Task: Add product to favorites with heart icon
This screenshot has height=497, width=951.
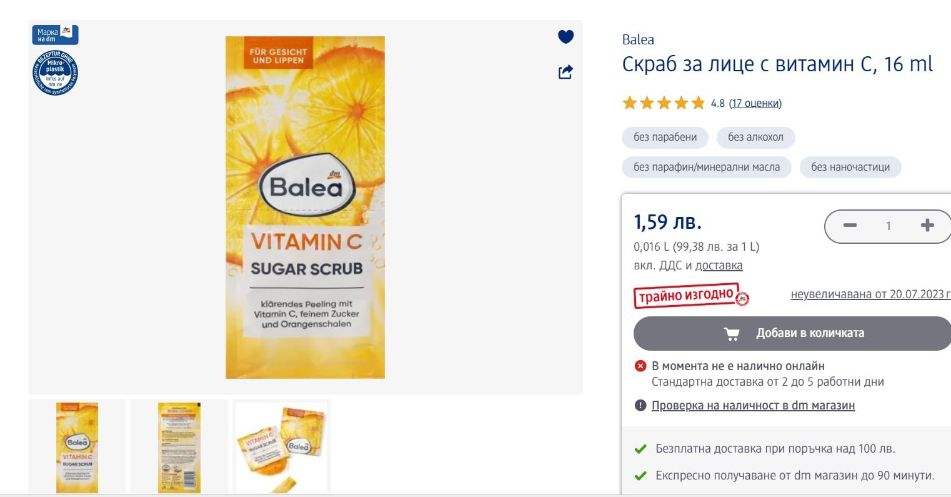Action: pos(565,37)
